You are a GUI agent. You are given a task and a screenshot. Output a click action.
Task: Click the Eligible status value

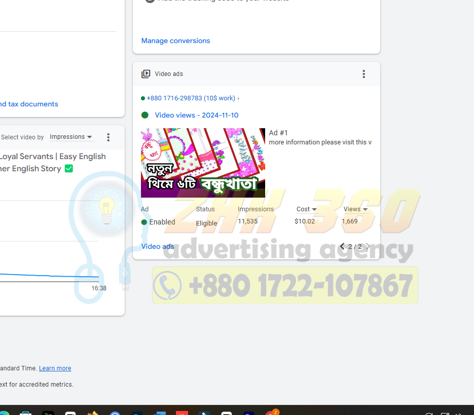click(x=206, y=223)
